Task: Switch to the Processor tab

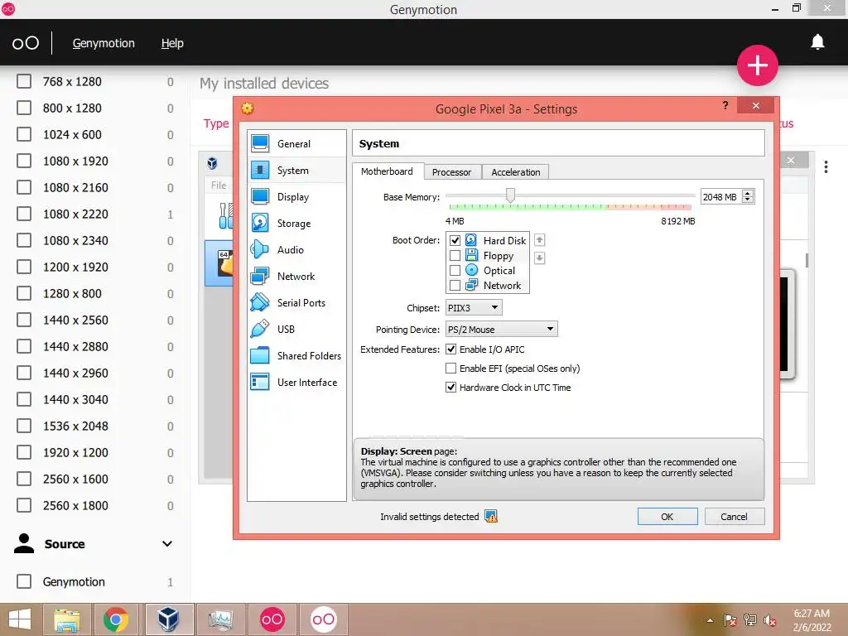Action: click(451, 172)
